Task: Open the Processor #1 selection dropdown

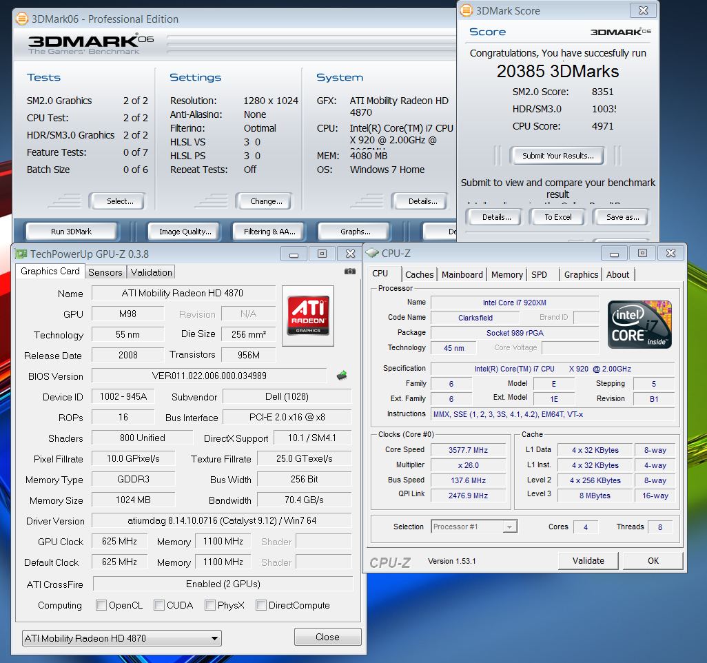Action: (x=474, y=527)
